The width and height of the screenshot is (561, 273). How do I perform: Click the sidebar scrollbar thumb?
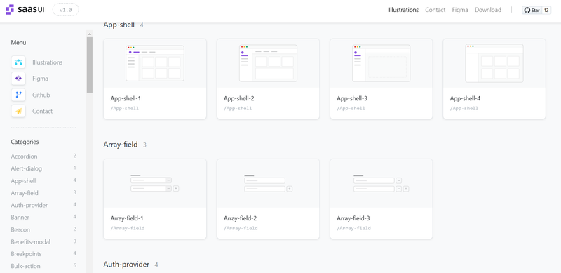(x=90, y=65)
